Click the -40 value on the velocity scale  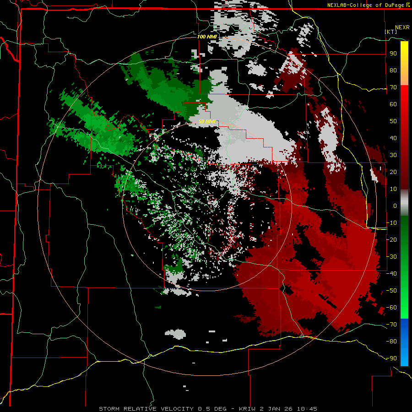[391, 274]
